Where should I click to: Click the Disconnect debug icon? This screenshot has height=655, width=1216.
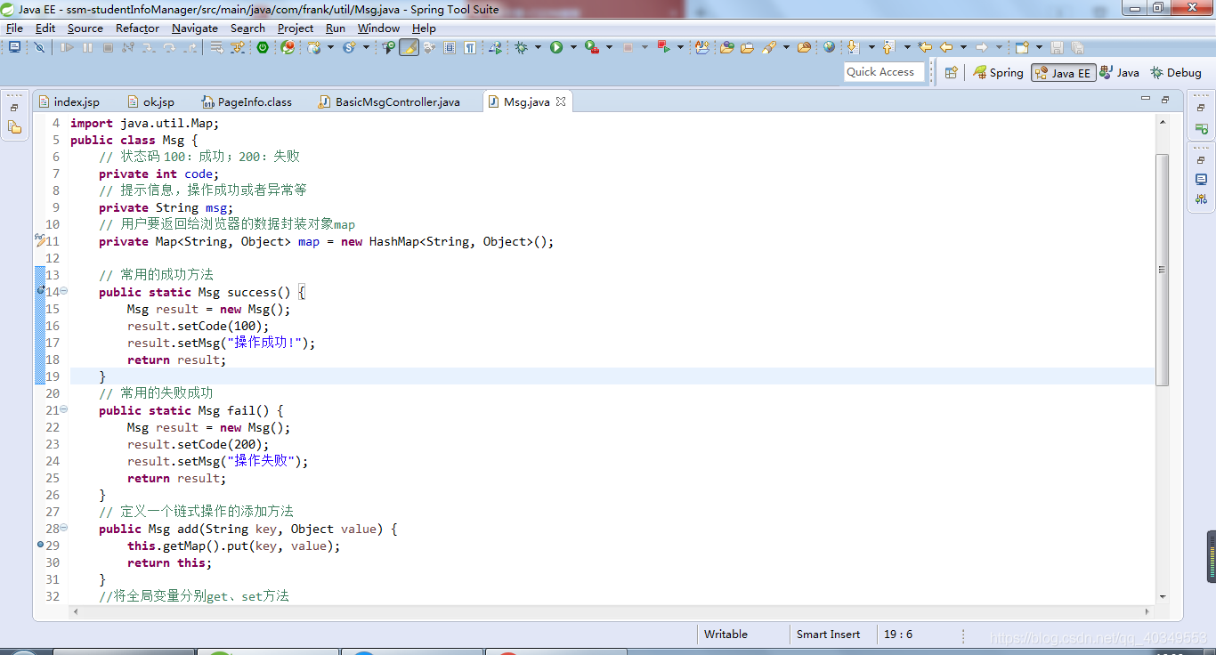(128, 47)
